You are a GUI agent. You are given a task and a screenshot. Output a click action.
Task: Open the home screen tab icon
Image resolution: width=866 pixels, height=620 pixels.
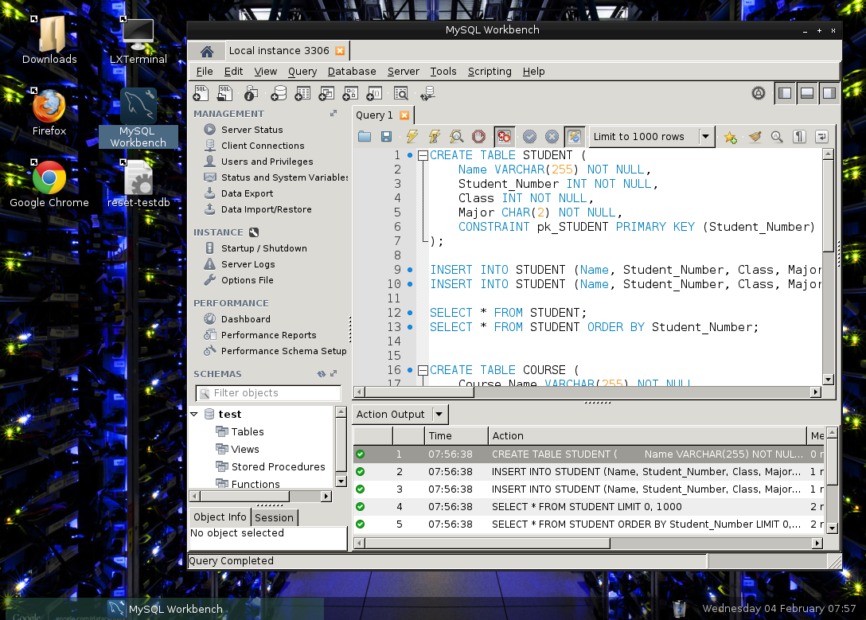tap(207, 52)
